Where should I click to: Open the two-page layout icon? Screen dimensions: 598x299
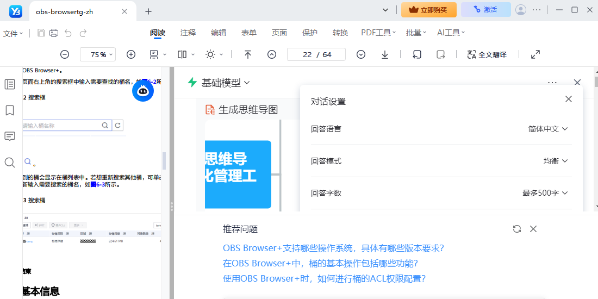click(182, 54)
